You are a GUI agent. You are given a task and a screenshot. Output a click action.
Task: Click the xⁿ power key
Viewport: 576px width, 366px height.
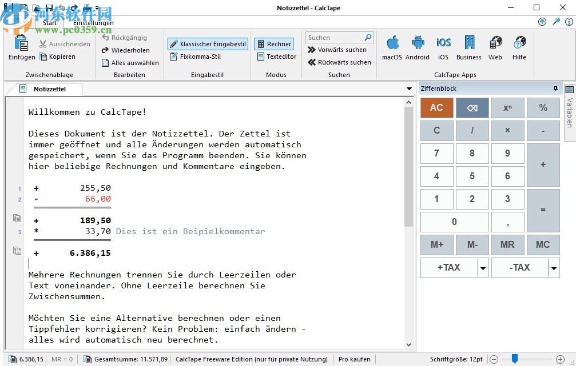[x=508, y=108]
